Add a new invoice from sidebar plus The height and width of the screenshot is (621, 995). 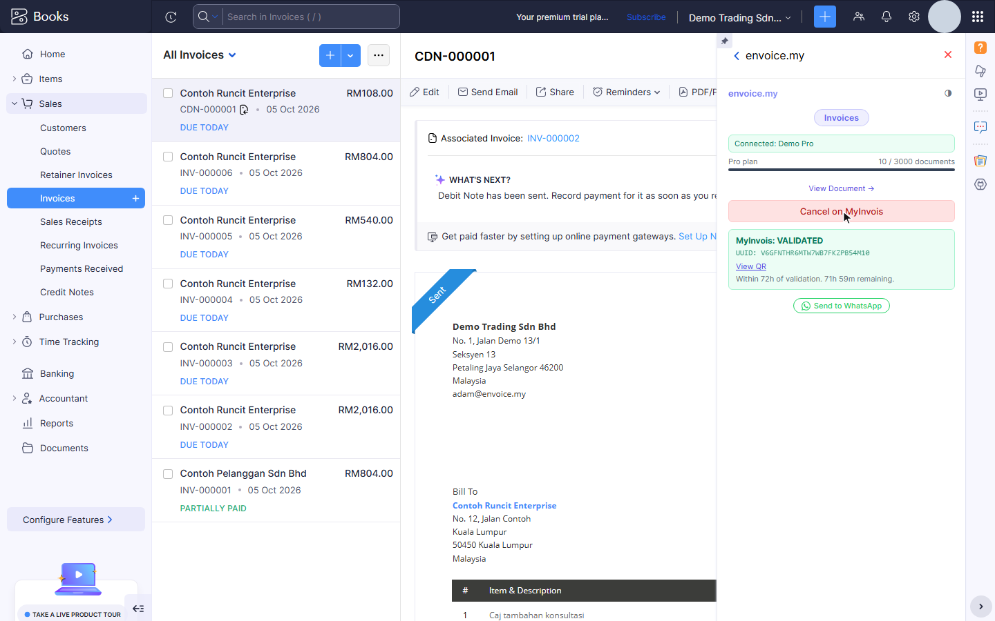tap(135, 198)
